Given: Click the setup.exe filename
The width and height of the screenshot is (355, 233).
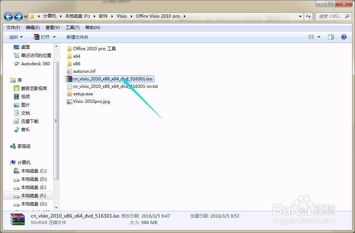Looking at the screenshot, I should click(x=83, y=94).
